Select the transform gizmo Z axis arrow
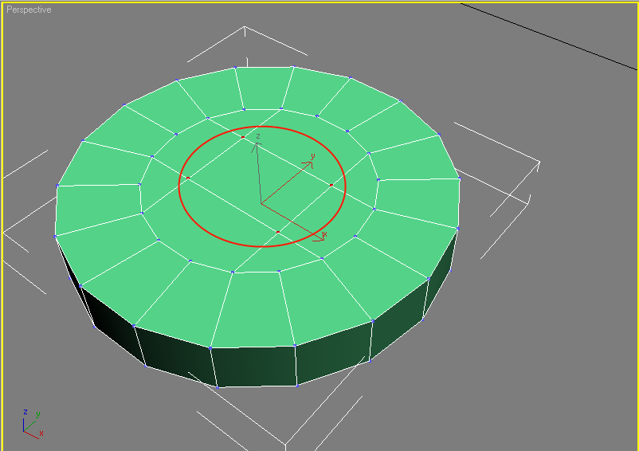The height and width of the screenshot is (451, 639). (258, 169)
